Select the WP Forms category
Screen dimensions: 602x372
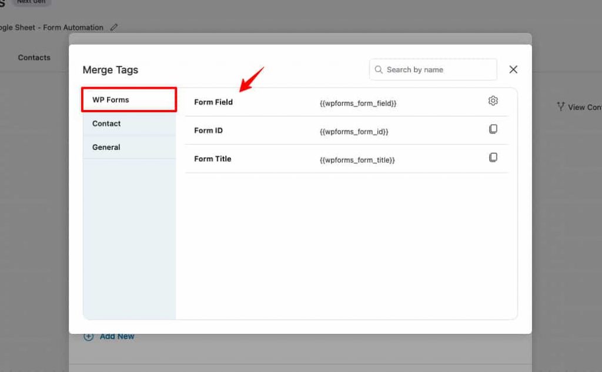click(x=129, y=100)
